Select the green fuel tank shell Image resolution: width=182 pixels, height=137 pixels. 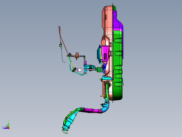(118, 66)
